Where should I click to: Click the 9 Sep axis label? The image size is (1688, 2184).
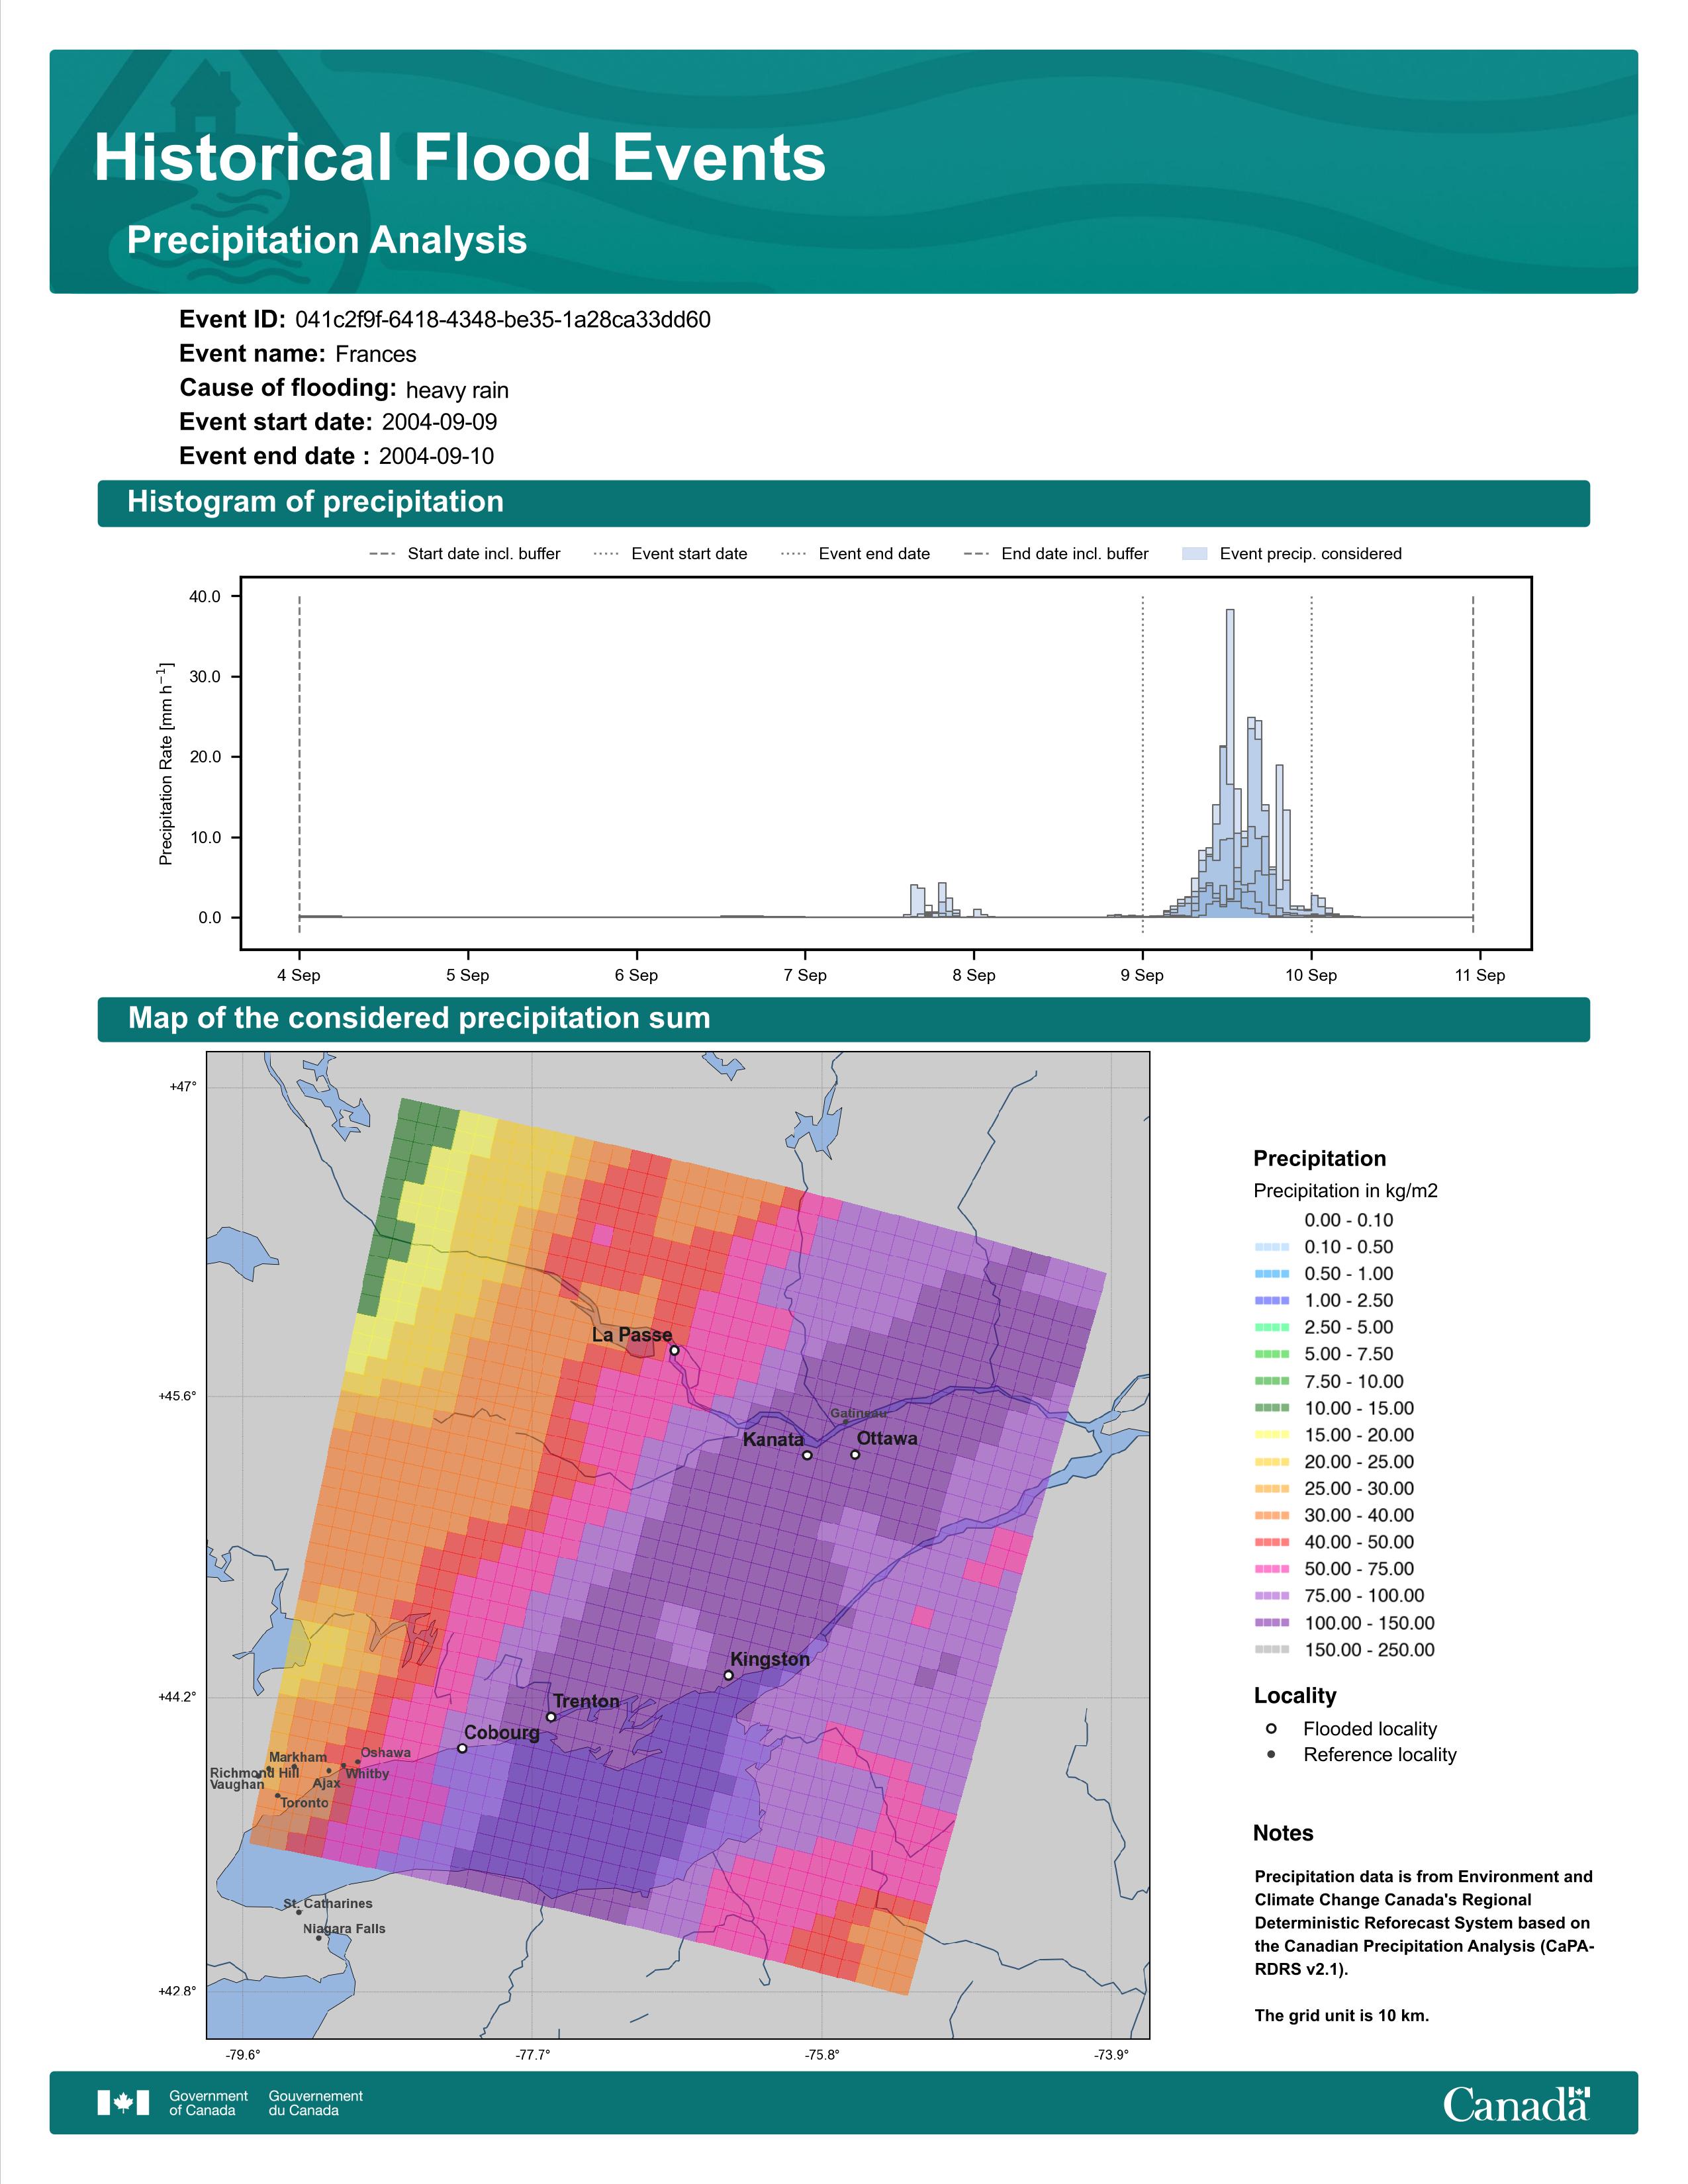pyautogui.click(x=1142, y=975)
